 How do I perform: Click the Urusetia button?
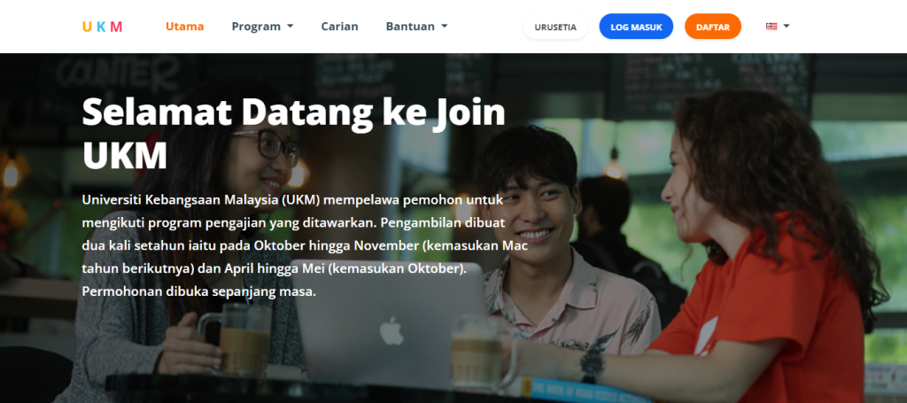click(x=555, y=27)
